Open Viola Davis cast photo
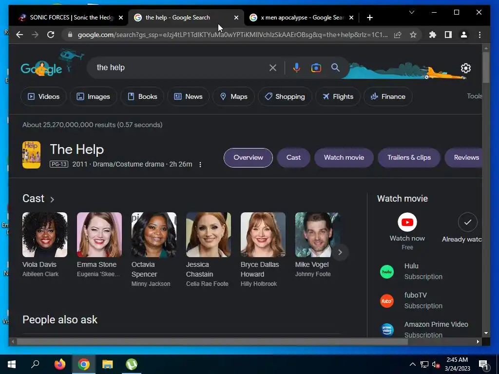 point(45,235)
